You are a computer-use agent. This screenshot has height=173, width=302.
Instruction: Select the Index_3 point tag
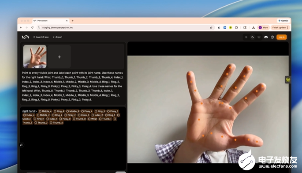click(84, 115)
